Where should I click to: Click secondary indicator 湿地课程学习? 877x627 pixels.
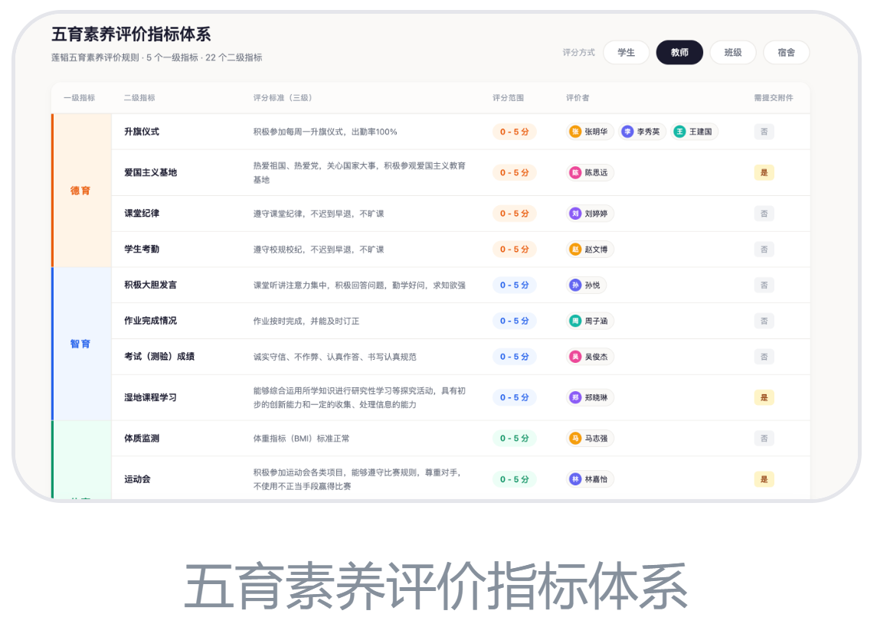(150, 397)
